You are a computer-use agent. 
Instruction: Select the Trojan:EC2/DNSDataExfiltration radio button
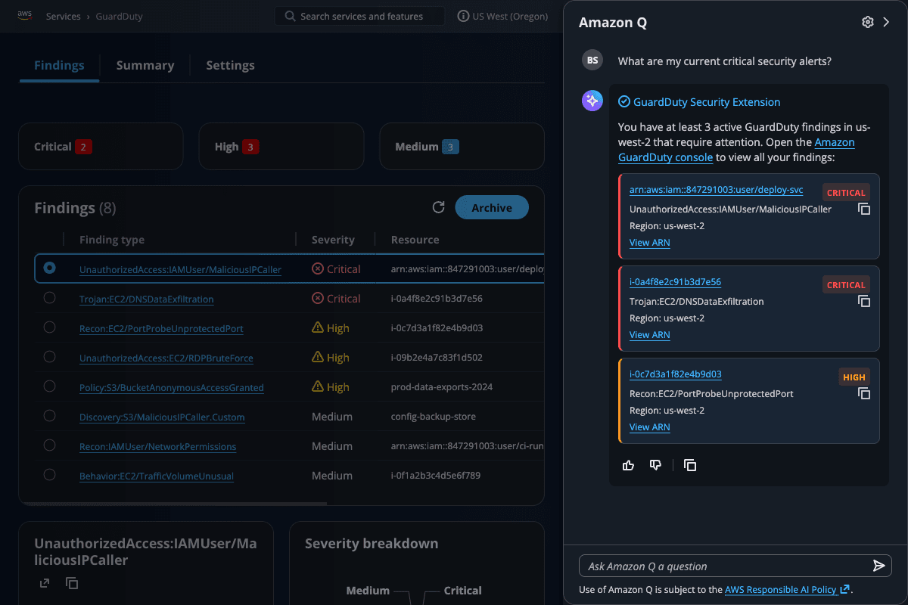tap(49, 298)
